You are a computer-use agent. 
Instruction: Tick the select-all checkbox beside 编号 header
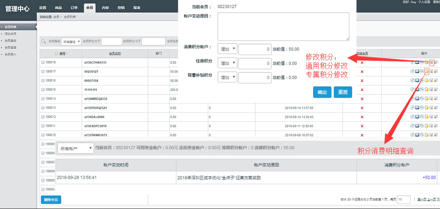[57, 53]
